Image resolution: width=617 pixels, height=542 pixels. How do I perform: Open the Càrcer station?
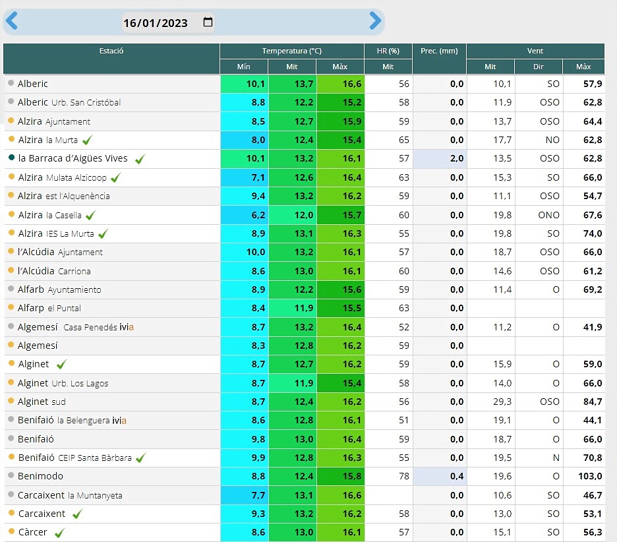point(33,532)
